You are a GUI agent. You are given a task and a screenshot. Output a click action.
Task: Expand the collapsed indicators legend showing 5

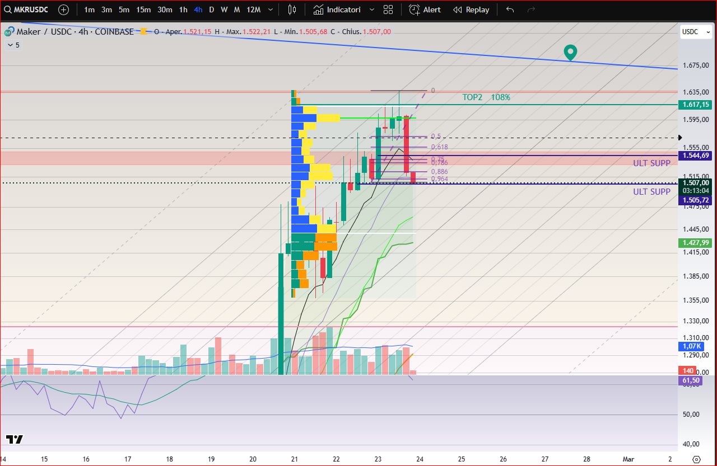(12, 45)
